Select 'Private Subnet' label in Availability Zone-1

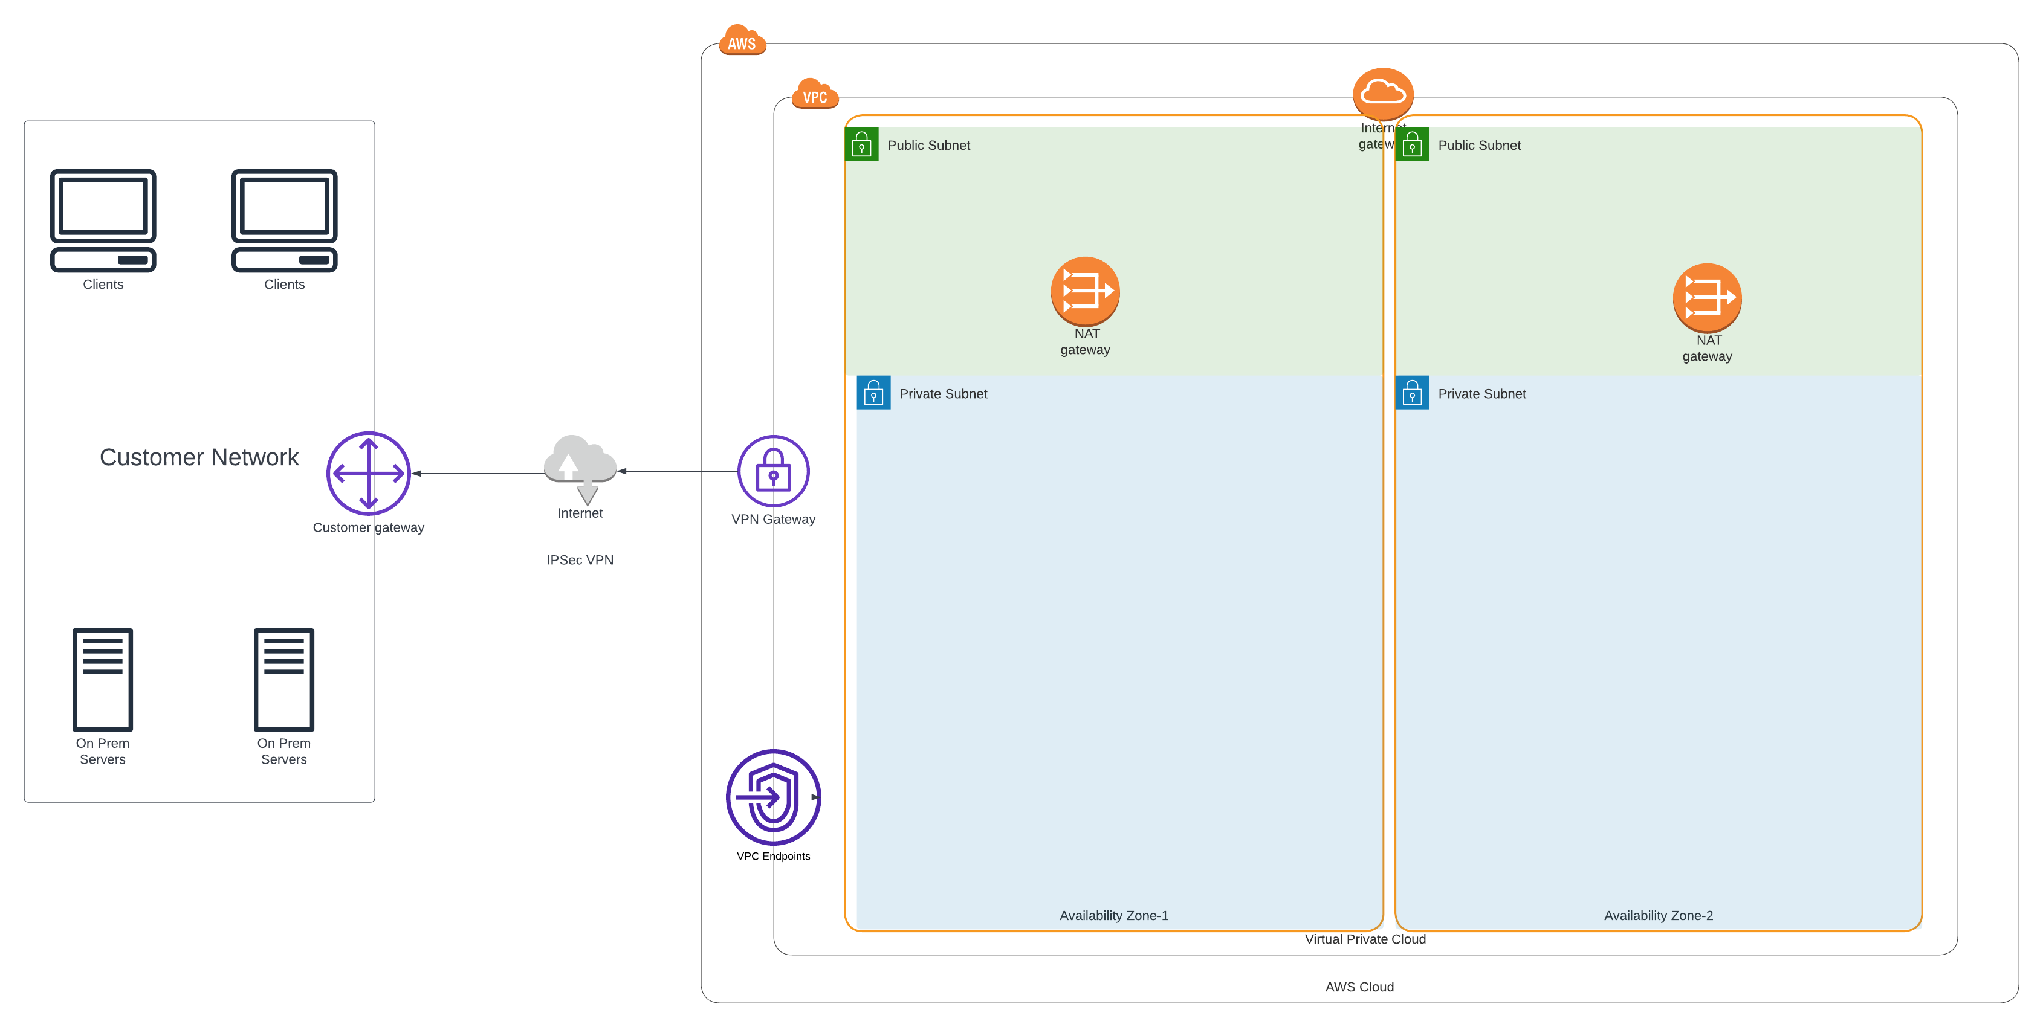pos(943,394)
